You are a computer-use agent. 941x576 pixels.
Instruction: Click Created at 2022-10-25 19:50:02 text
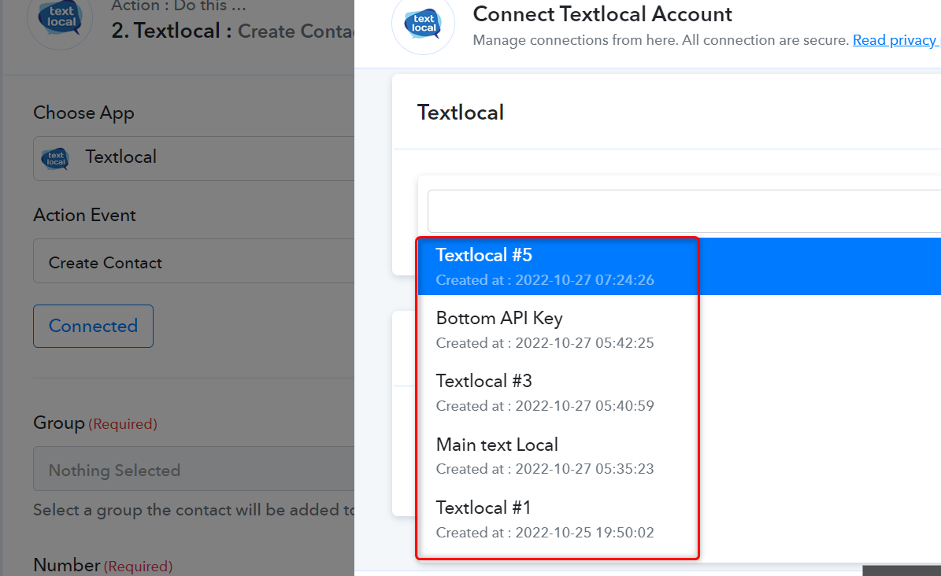(545, 532)
